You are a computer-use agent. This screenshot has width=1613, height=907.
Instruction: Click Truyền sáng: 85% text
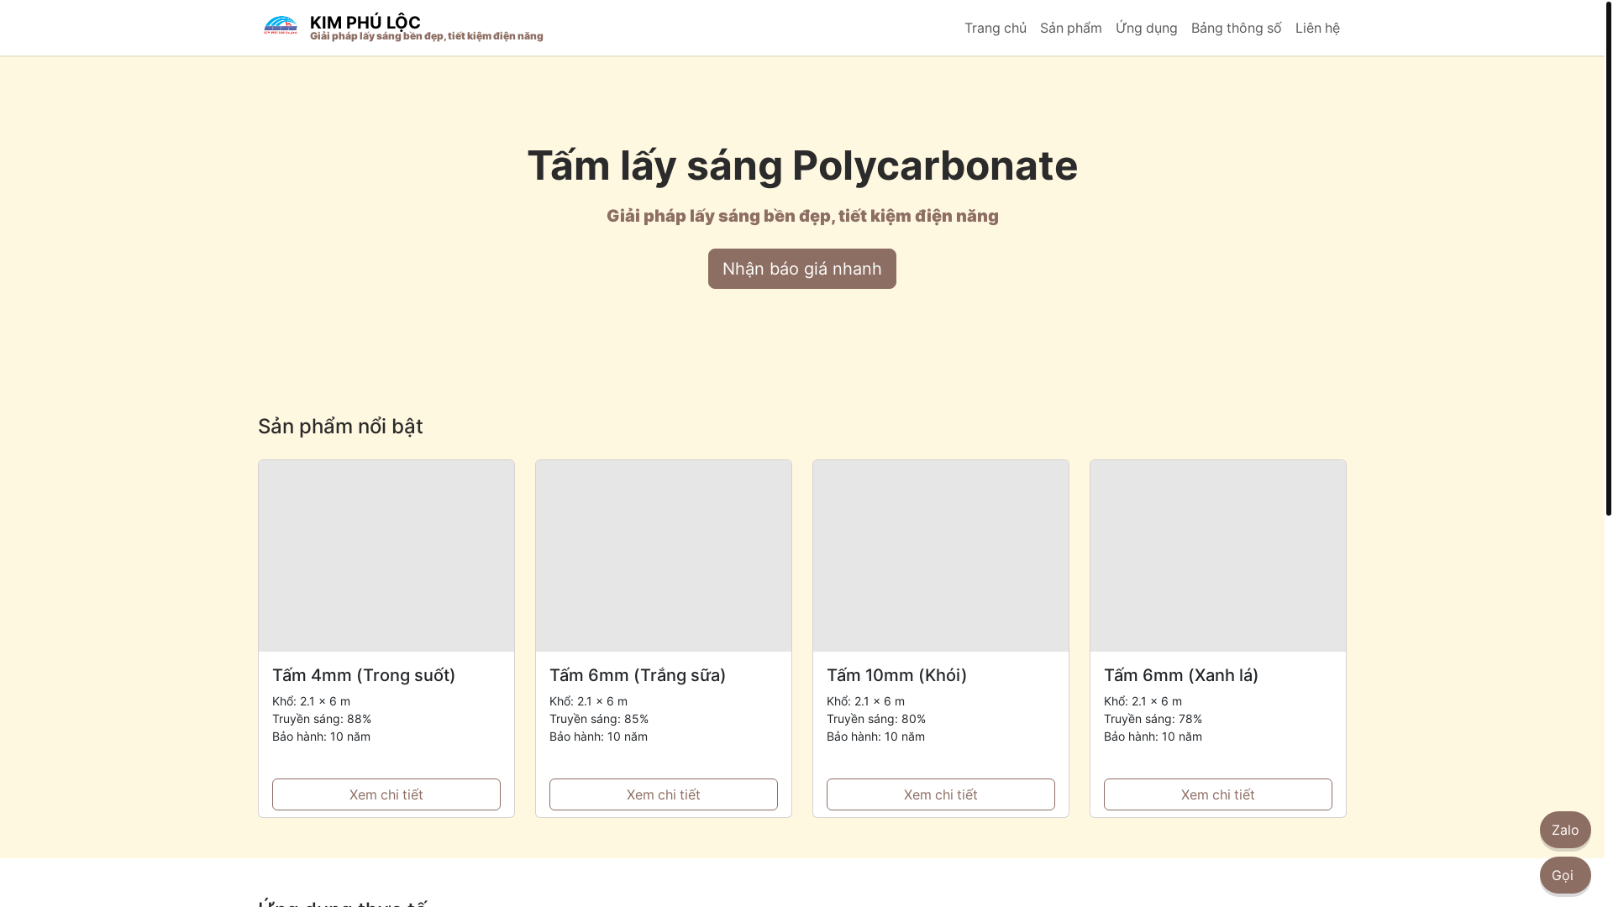tap(599, 719)
